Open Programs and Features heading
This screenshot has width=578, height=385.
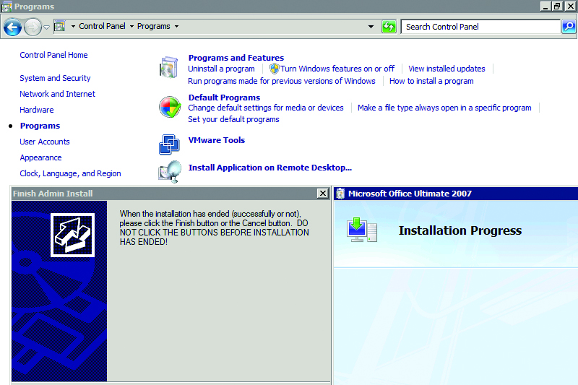[236, 58]
